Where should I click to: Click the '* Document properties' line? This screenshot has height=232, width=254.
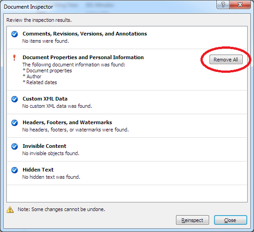tap(47, 71)
